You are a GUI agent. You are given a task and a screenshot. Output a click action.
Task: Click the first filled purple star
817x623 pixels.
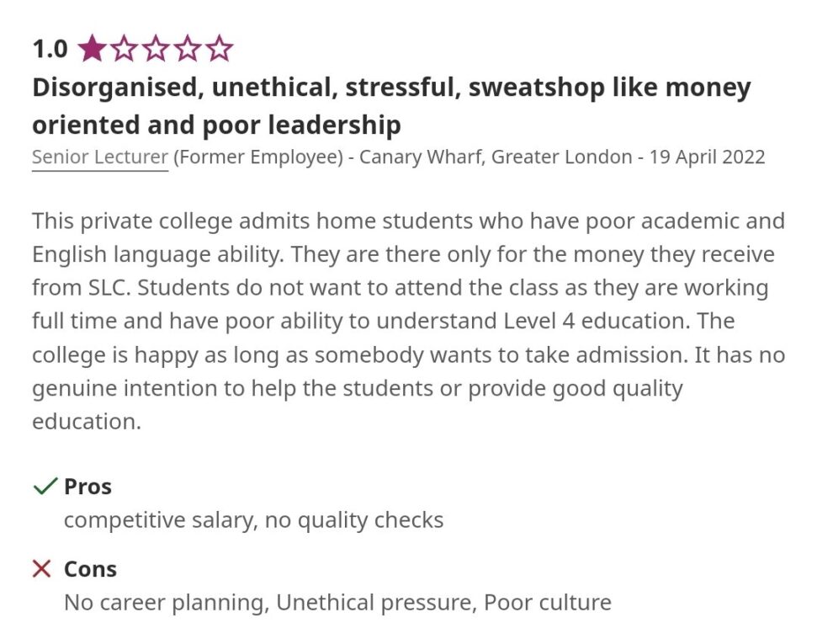point(93,49)
